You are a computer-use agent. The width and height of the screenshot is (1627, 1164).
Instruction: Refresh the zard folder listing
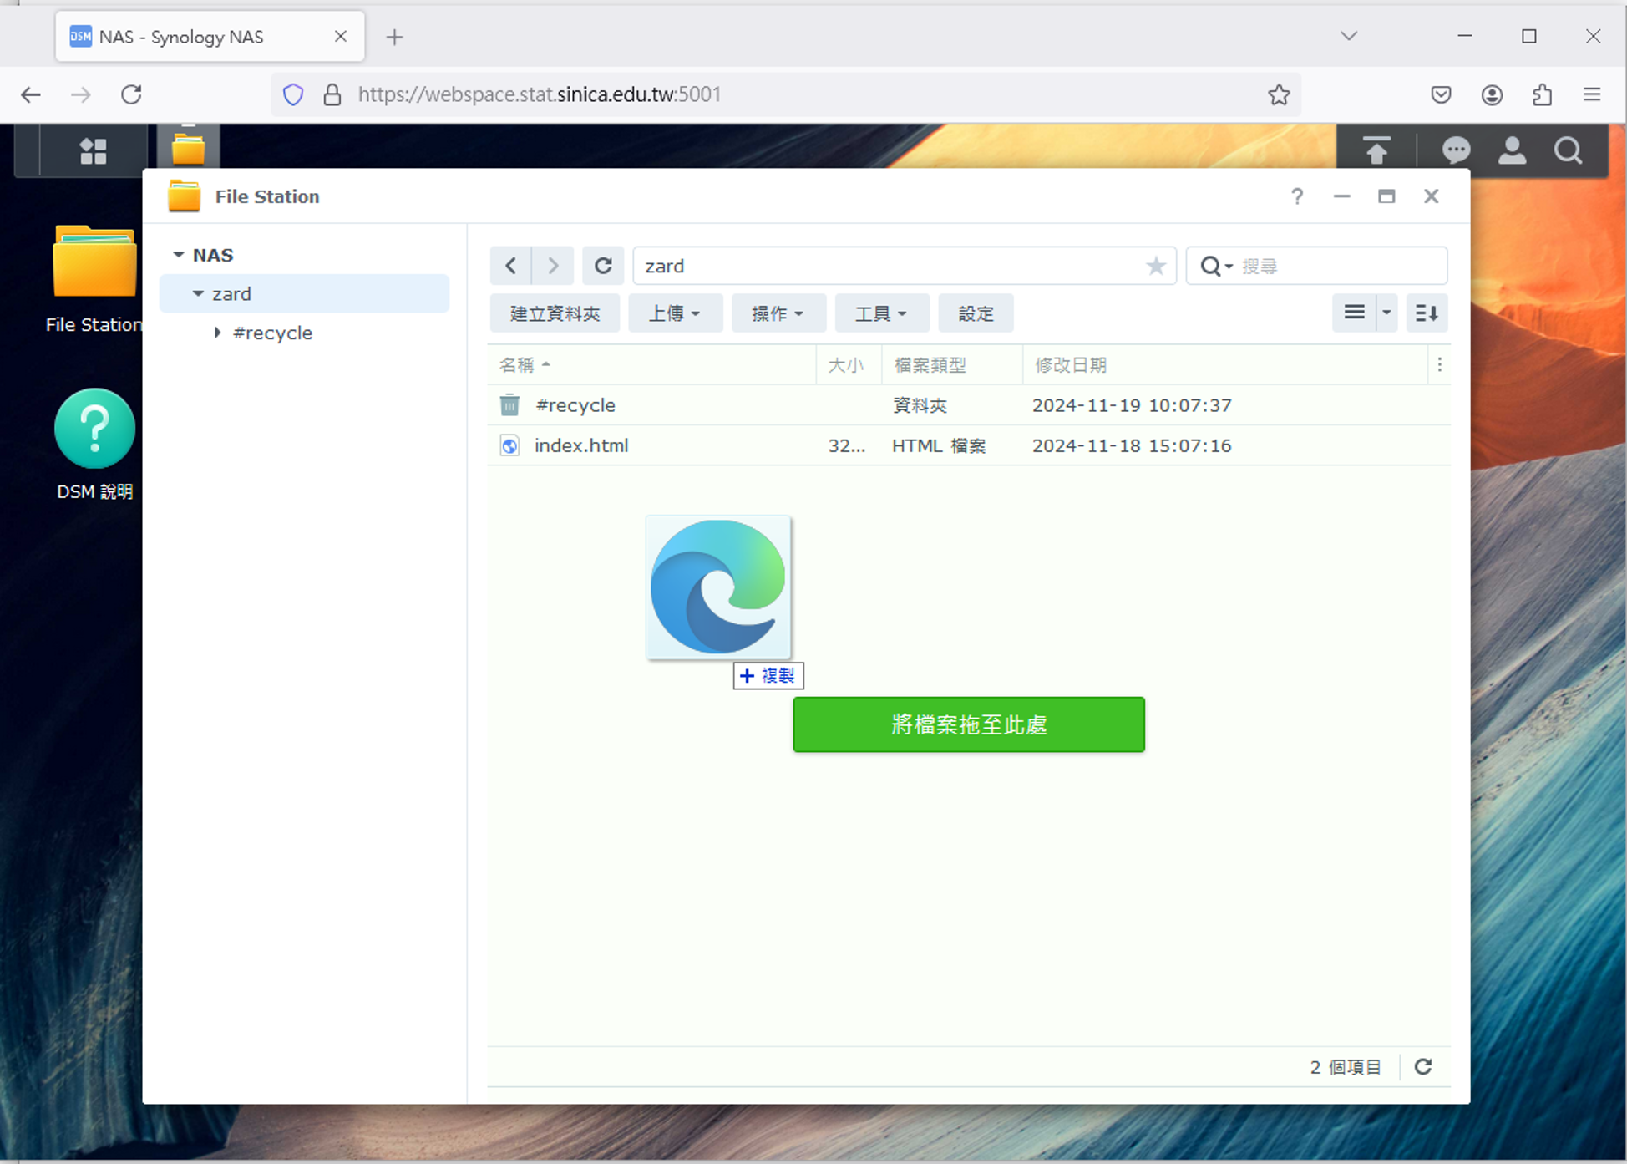[x=602, y=266]
